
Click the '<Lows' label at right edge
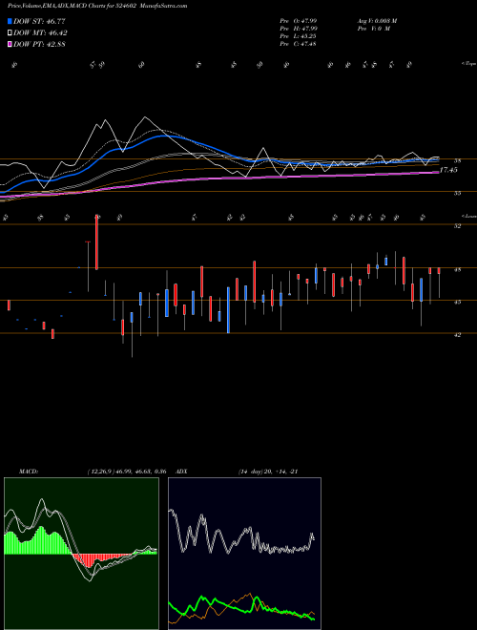point(468,216)
